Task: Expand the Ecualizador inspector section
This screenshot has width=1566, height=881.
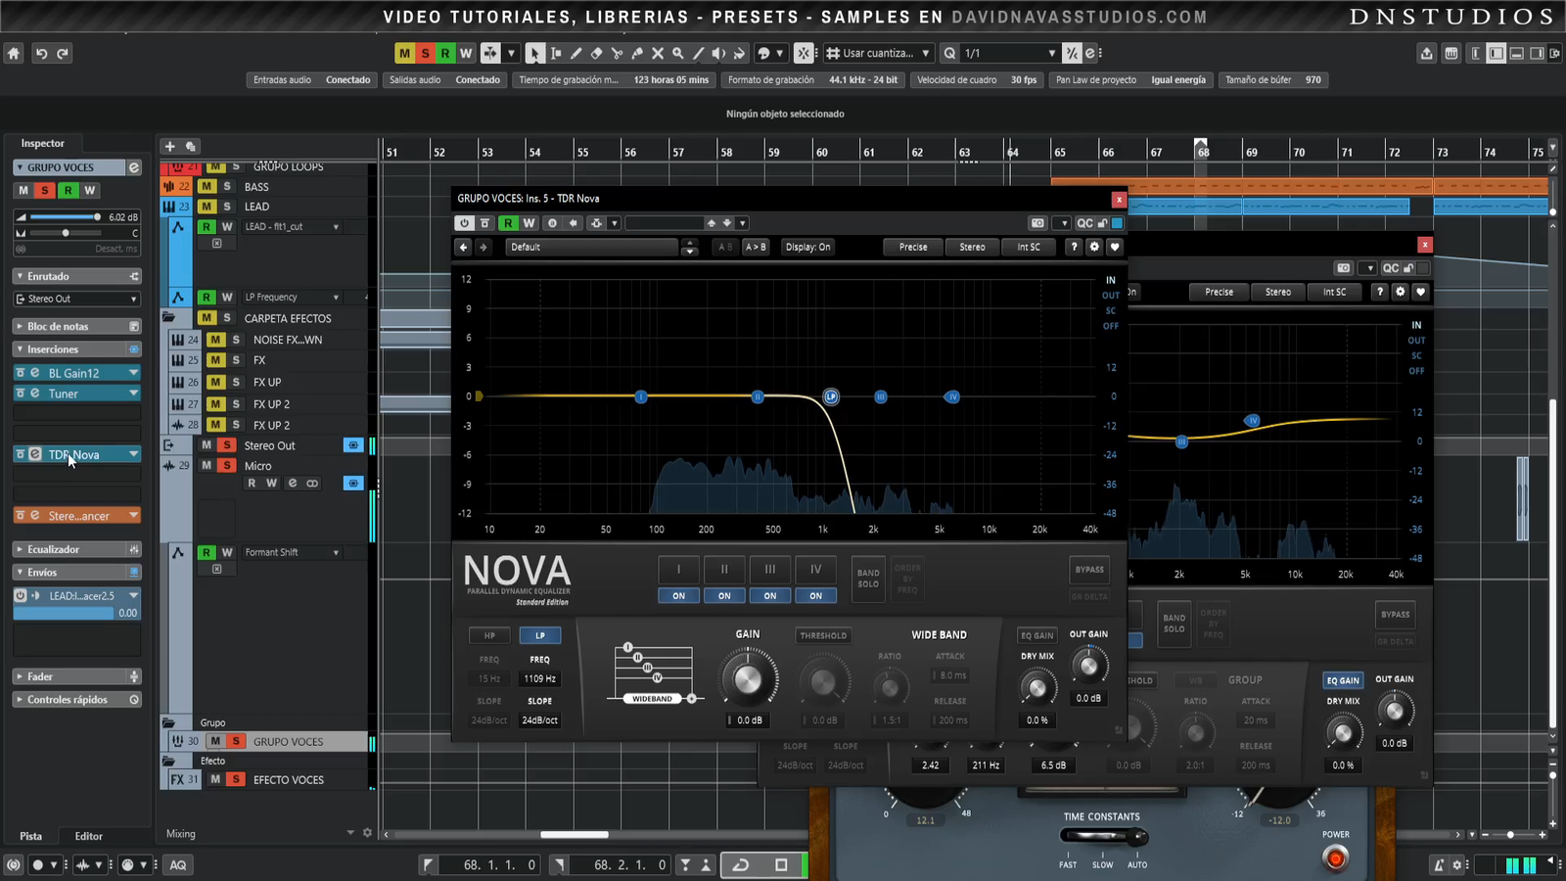Action: pos(54,549)
